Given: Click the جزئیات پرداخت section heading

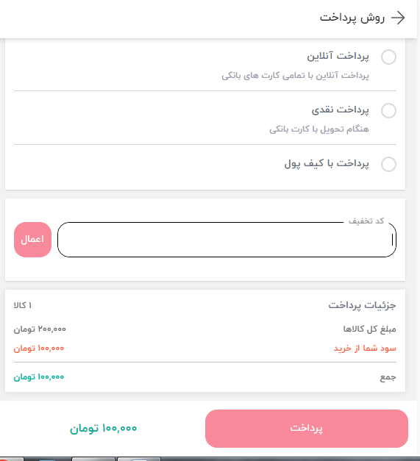Looking at the screenshot, I should click(x=362, y=305).
